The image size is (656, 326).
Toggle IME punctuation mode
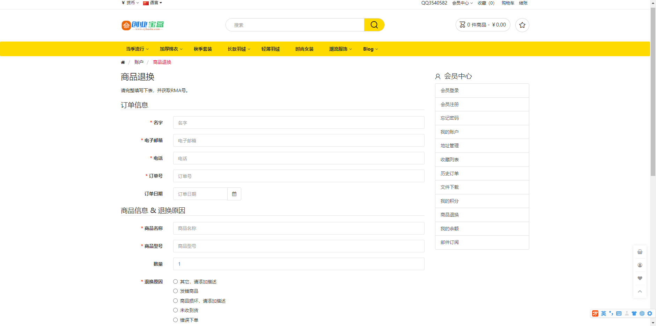611,313
